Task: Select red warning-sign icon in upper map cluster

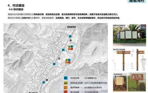Action: pos(72,49)
